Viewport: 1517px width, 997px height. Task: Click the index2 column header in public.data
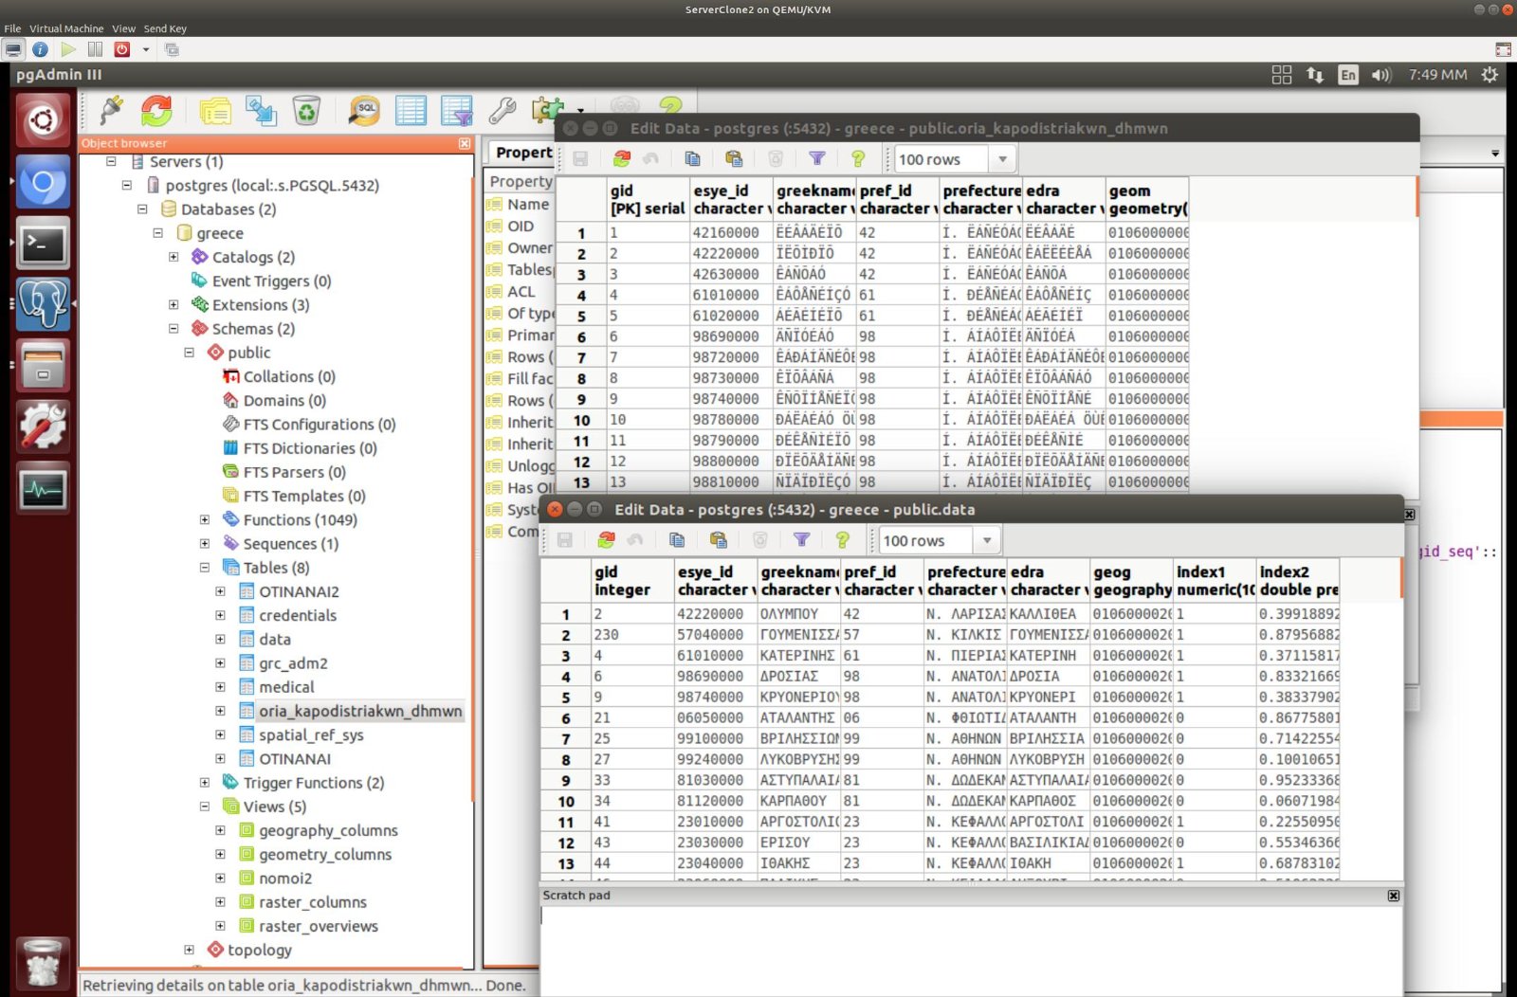point(1297,580)
